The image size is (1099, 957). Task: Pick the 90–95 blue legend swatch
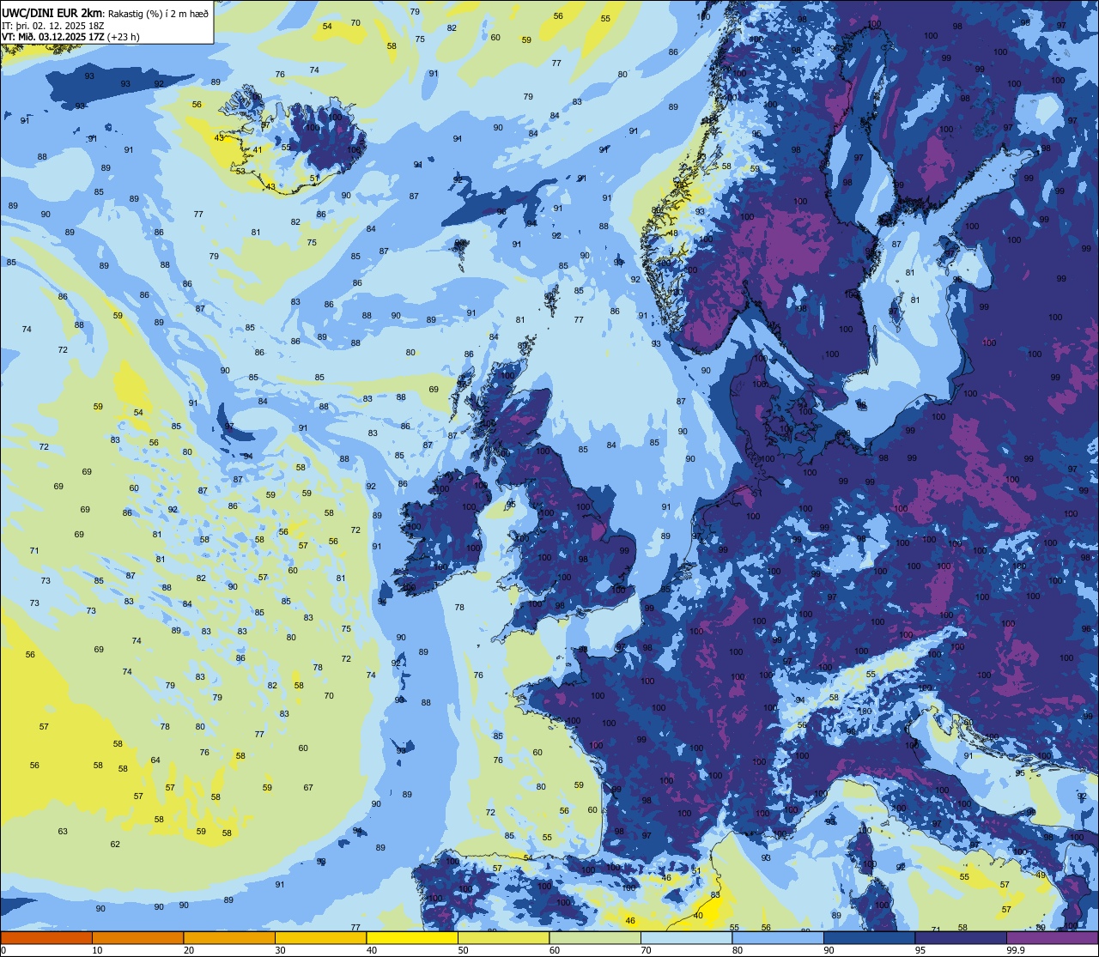pos(869,938)
